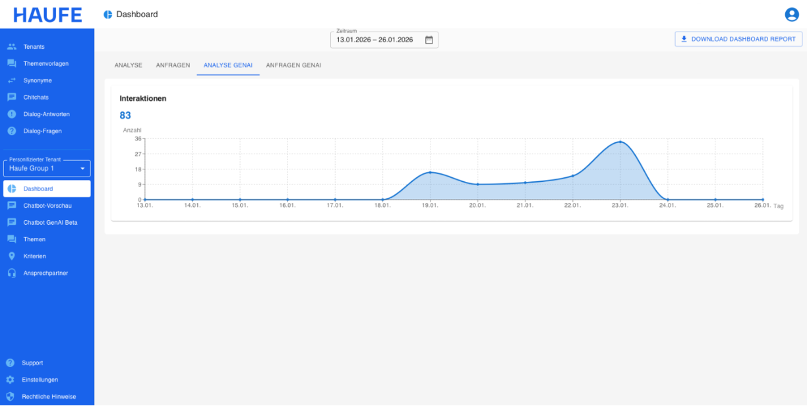
Task: Open Dashboard in the sidebar
Action: pos(47,188)
